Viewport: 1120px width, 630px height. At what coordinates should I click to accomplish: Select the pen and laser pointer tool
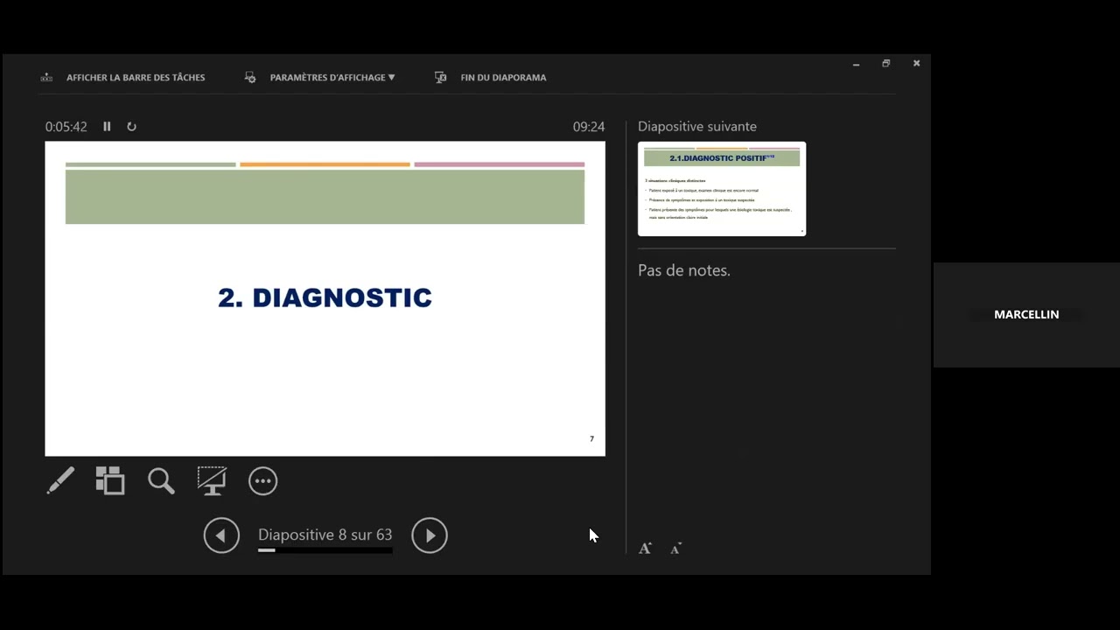60,480
